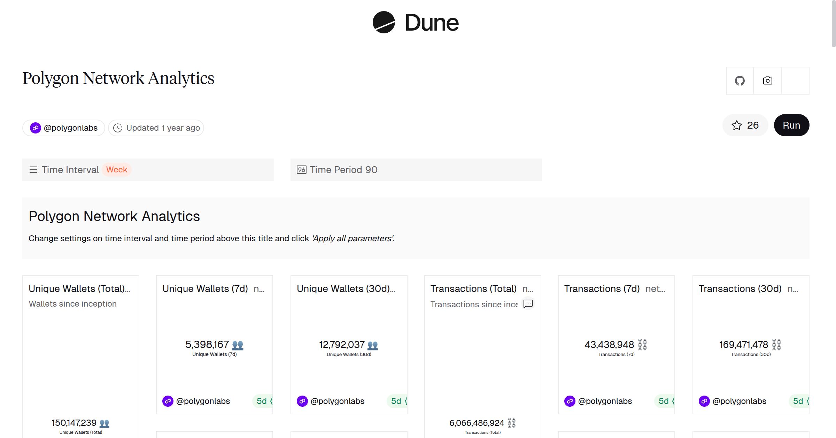Click the list icon beside Time Interval
Image resolution: width=836 pixels, height=438 pixels.
(33, 170)
